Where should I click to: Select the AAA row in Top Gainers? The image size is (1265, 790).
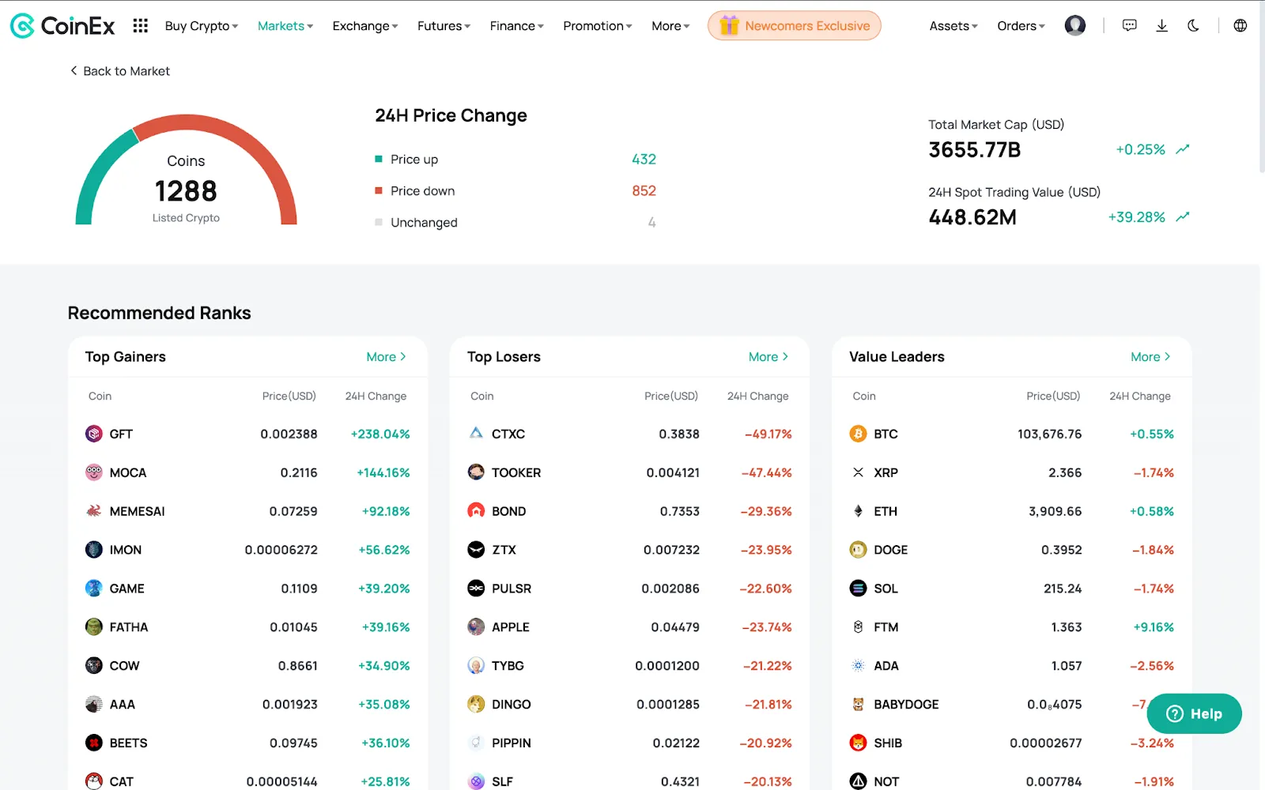(247, 705)
